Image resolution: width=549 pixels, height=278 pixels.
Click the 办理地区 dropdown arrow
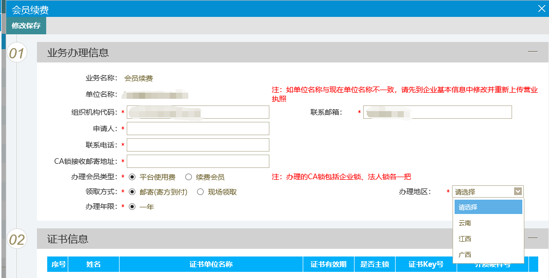click(518, 191)
